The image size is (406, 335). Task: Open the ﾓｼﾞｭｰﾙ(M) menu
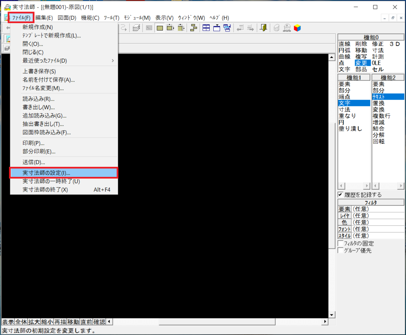click(137, 17)
